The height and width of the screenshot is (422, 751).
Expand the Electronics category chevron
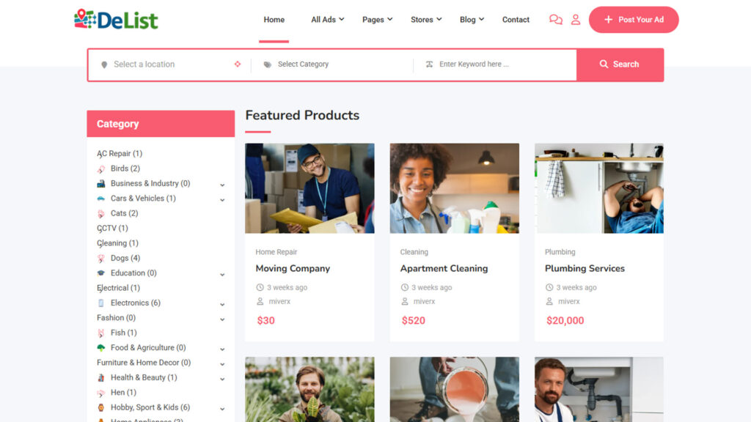pos(222,304)
